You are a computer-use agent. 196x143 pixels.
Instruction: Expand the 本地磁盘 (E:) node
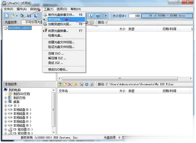point(5,114)
